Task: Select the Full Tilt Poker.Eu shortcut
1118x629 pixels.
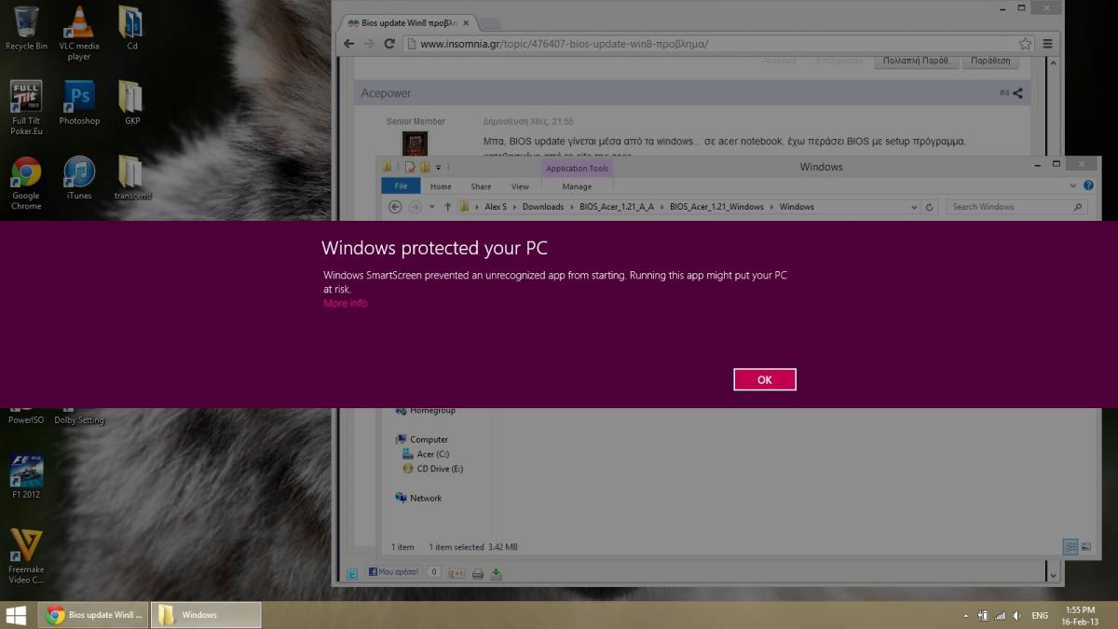Action: pos(26,108)
